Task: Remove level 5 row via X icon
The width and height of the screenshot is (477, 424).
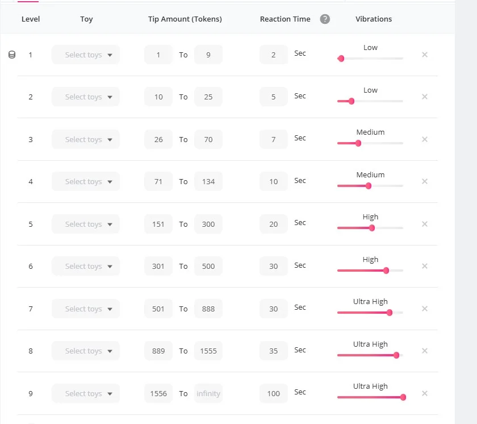Action: pyautogui.click(x=425, y=224)
